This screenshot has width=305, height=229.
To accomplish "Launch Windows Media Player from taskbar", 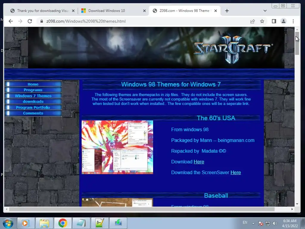I will point(26,223).
